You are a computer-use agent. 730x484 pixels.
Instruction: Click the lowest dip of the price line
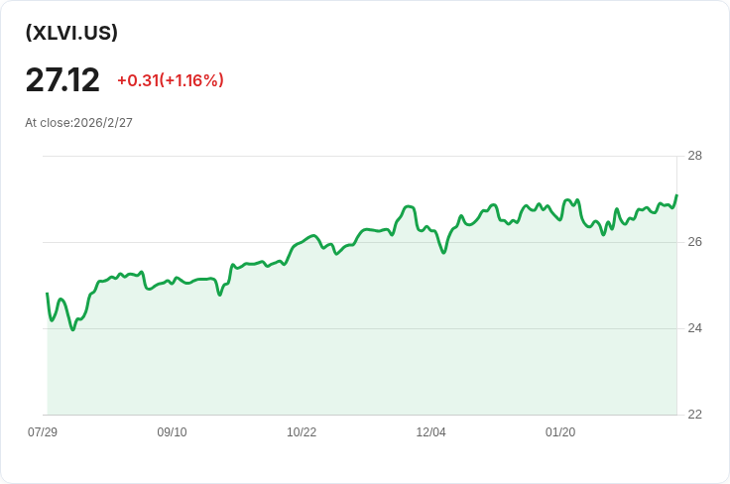click(x=72, y=329)
